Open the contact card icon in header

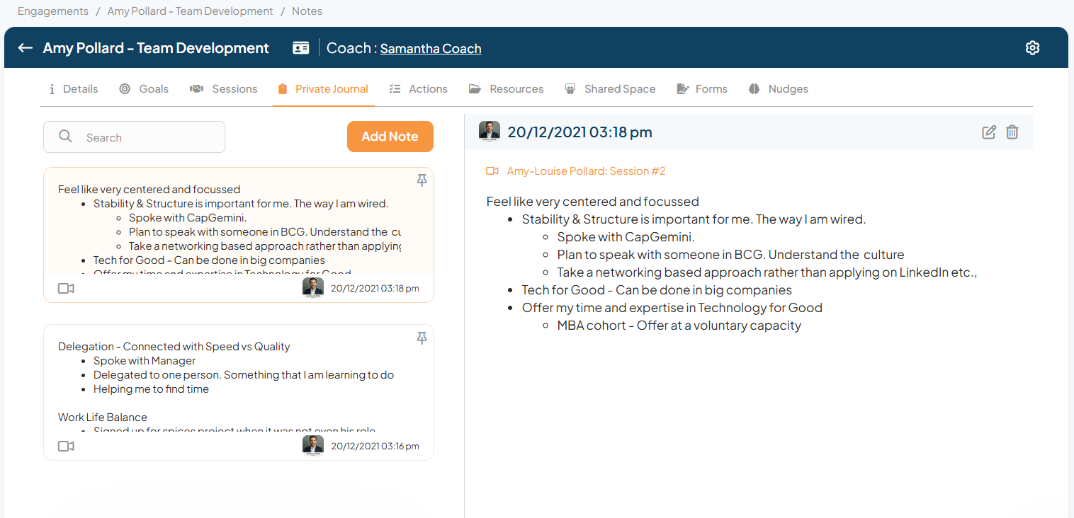(301, 48)
